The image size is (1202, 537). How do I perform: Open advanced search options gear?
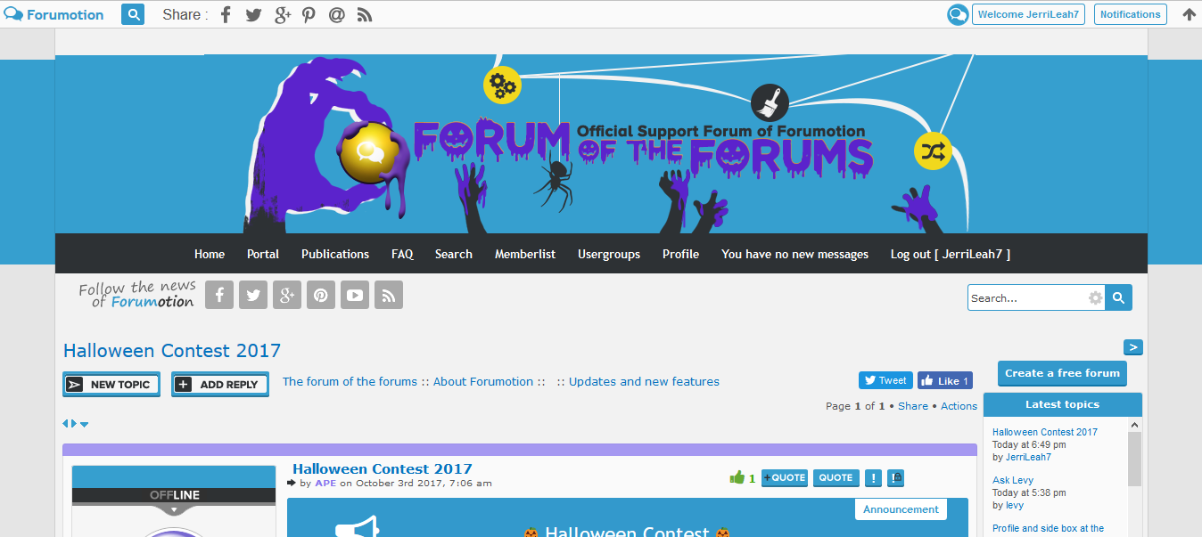(1095, 297)
